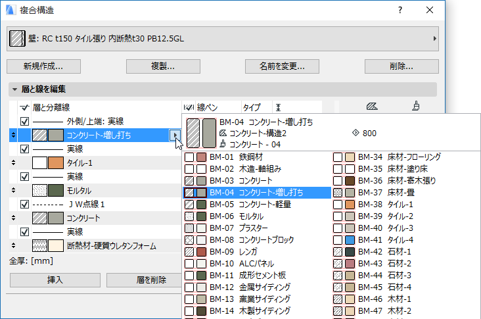Click the help question mark button
This screenshot has height=319, width=481.
[x=400, y=10]
